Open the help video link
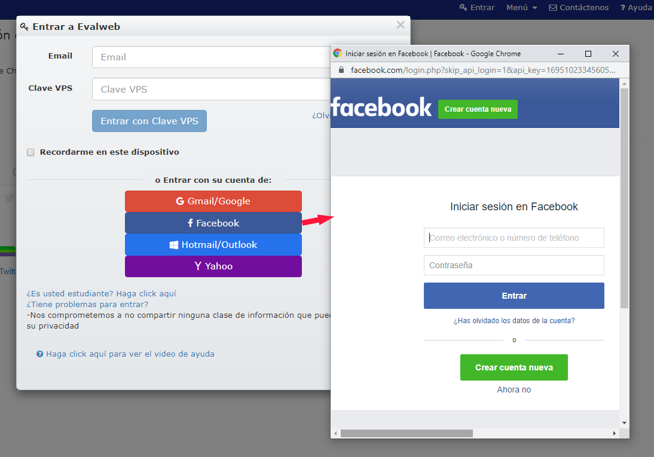The height and width of the screenshot is (457, 654). tap(130, 354)
